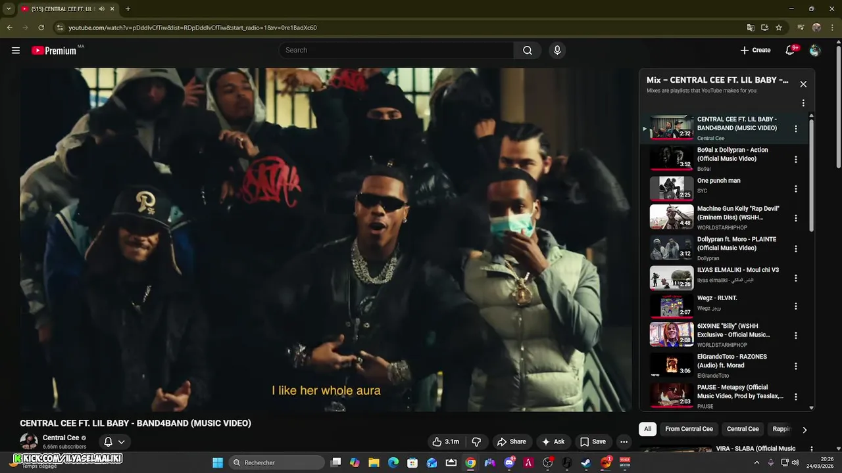Screen dimensions: 842x473
Task: Click the browser back arrow
Action: (x=9, y=28)
